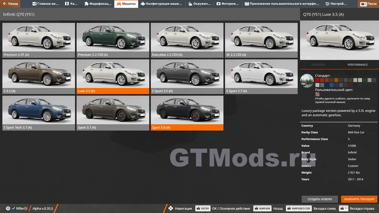Open the Настройки menu

tap(336, 4)
